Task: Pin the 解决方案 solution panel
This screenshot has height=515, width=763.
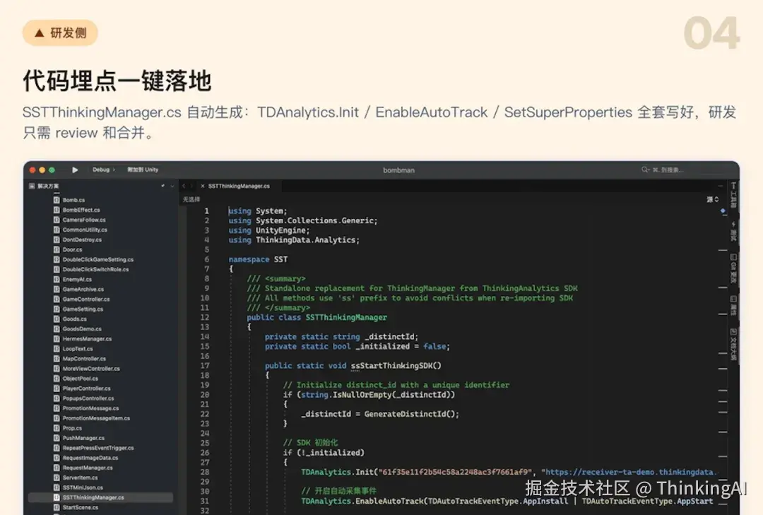Action: (162, 186)
